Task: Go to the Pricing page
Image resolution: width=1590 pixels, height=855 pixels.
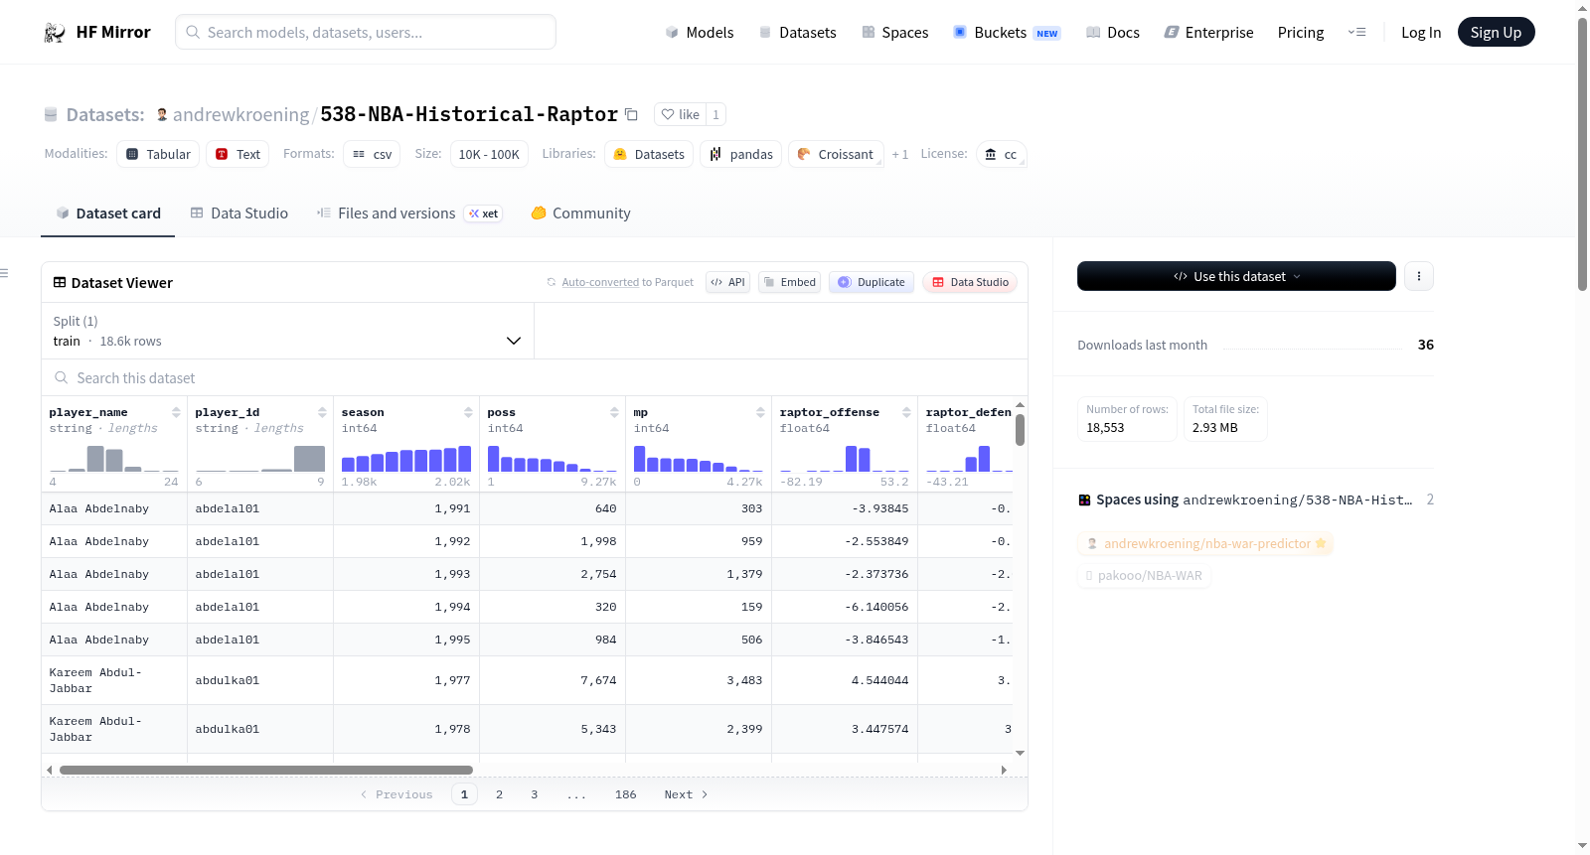Action: pyautogui.click(x=1301, y=33)
